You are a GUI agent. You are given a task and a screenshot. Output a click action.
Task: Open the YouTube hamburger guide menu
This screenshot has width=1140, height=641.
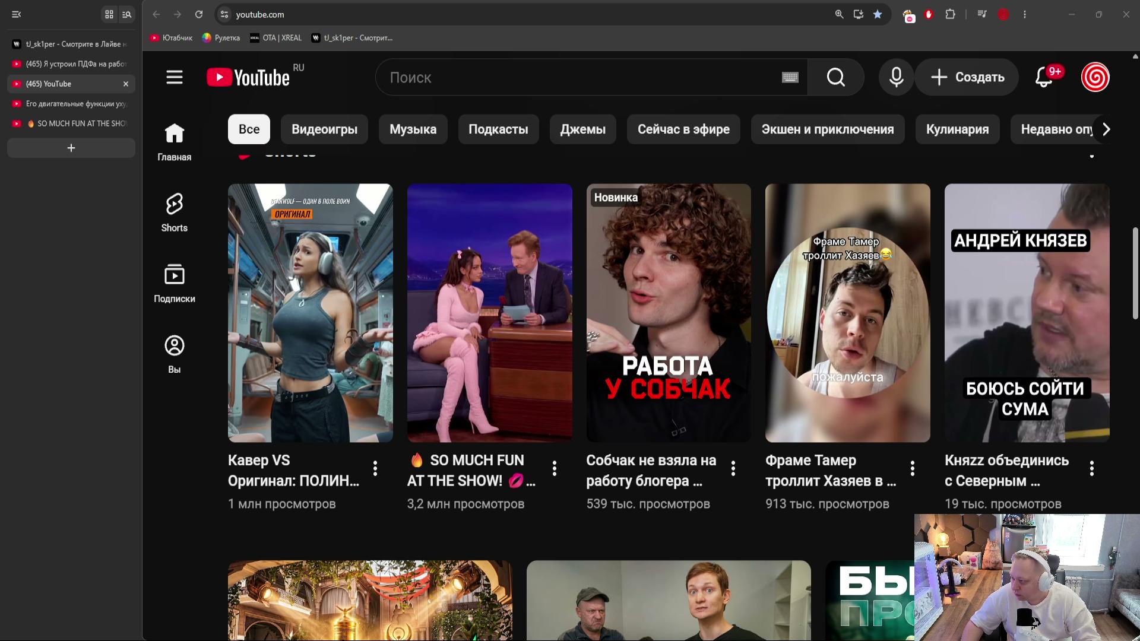tap(174, 77)
